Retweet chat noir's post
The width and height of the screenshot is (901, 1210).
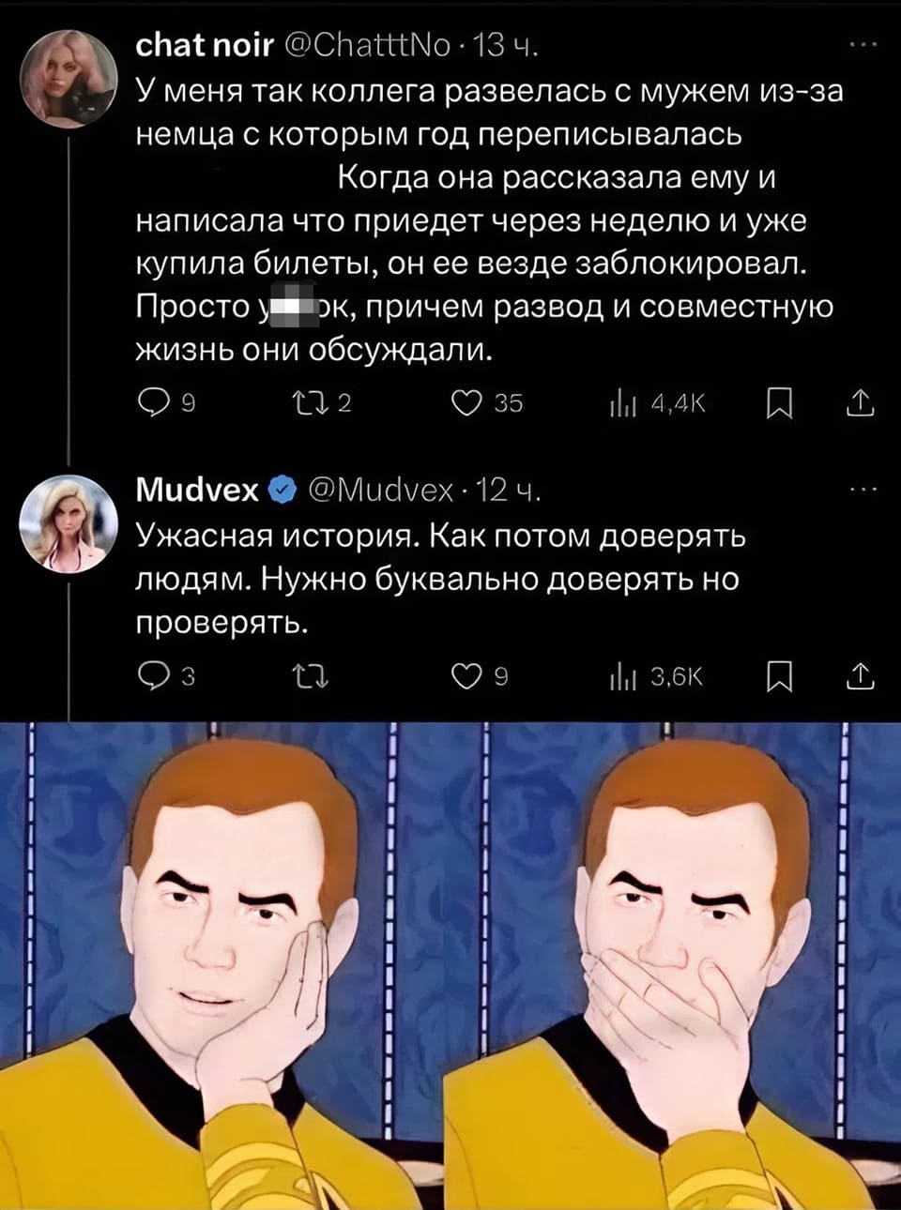pos(308,403)
